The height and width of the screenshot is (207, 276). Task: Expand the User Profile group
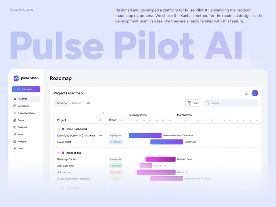[x=59, y=188]
